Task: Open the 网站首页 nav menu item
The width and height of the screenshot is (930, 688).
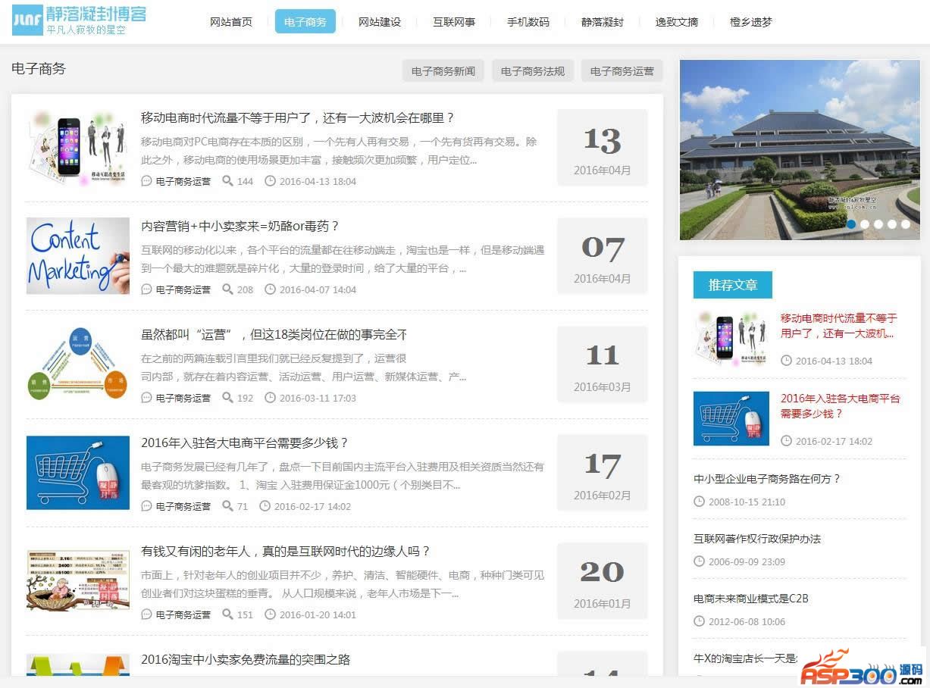Action: tap(231, 22)
